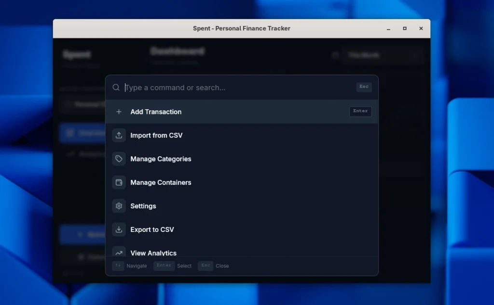
Task: Click the Enter badge on Add Transaction
Action: click(360, 111)
